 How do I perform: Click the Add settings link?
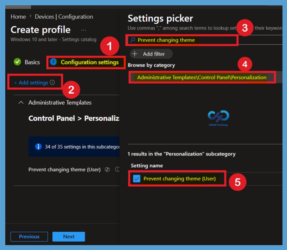(31, 83)
